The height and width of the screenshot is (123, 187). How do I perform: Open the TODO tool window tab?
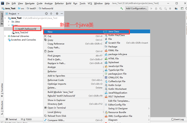point(26,119)
